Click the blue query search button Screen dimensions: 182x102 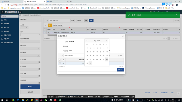coord(30,87)
